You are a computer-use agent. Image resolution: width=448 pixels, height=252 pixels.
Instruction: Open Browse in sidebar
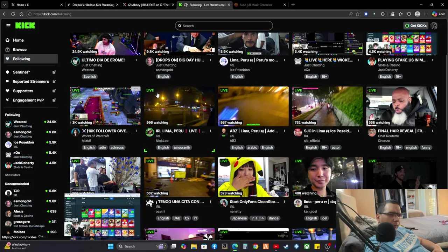[x=31, y=50]
